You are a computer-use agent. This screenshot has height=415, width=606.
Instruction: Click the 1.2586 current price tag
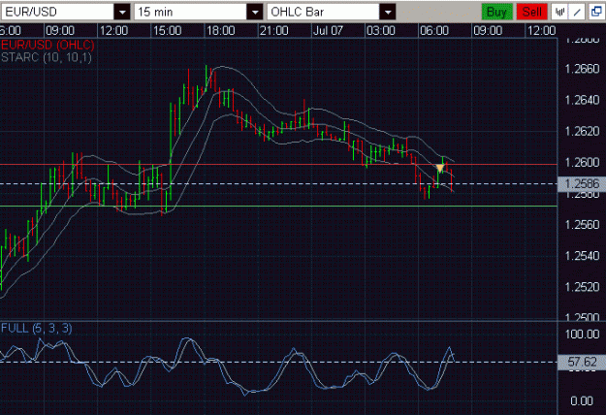point(582,184)
